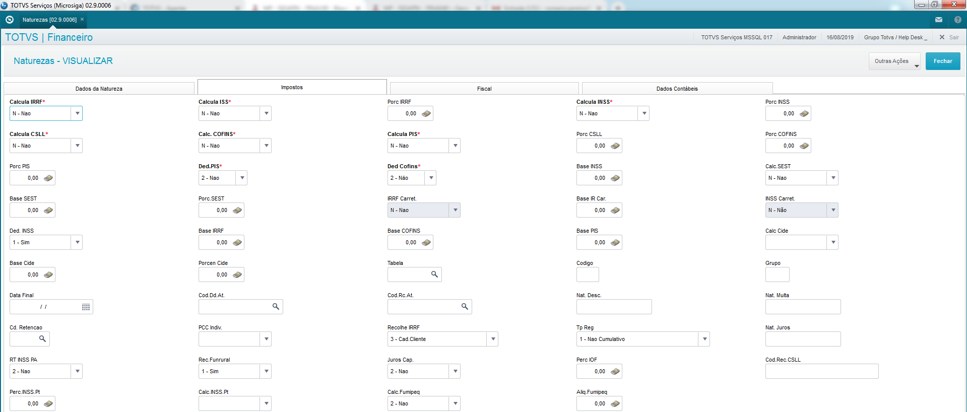This screenshot has height=412, width=967.
Task: Open calculator for Perc IOF field
Action: (615, 372)
